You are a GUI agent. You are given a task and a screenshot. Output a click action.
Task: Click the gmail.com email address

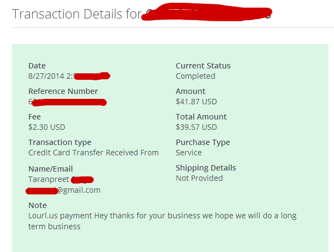79,190
